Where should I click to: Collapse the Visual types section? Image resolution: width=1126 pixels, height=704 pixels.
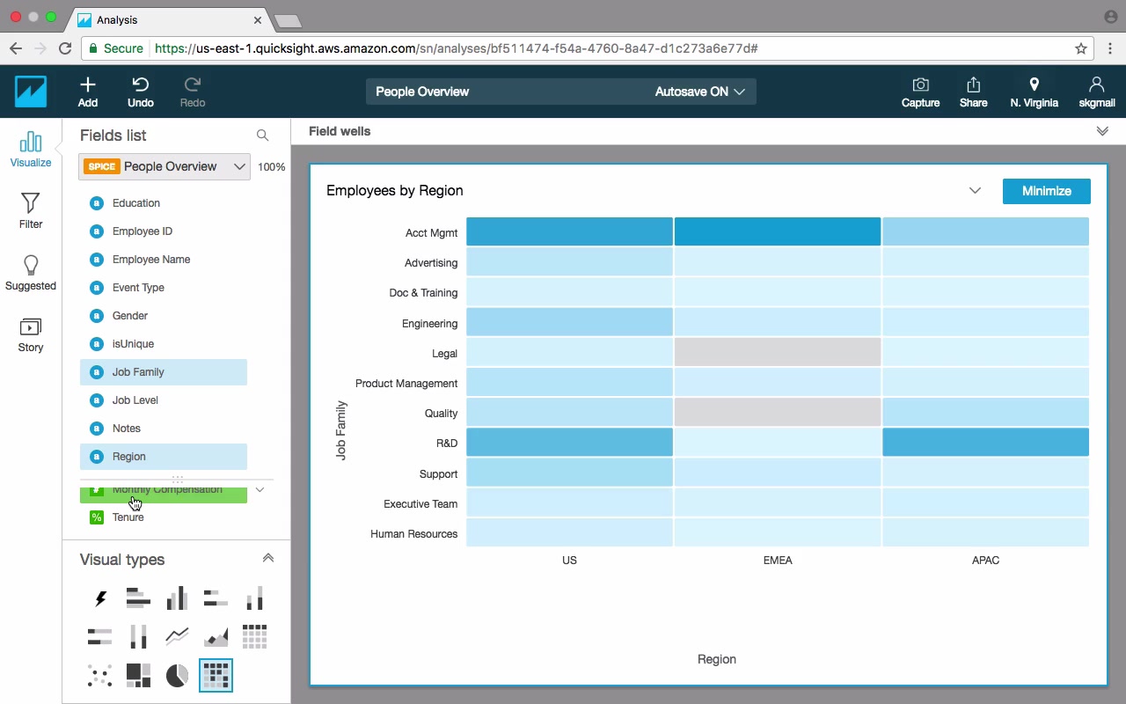(x=268, y=558)
